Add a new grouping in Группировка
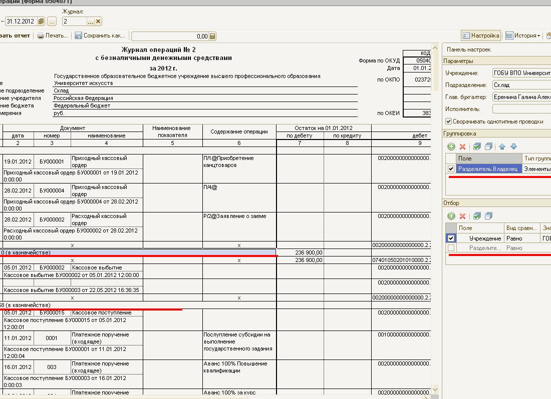Viewport: 551px width, 399px height. click(451, 146)
